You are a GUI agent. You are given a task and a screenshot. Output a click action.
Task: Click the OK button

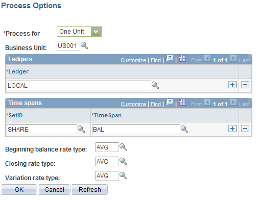coord(19,189)
